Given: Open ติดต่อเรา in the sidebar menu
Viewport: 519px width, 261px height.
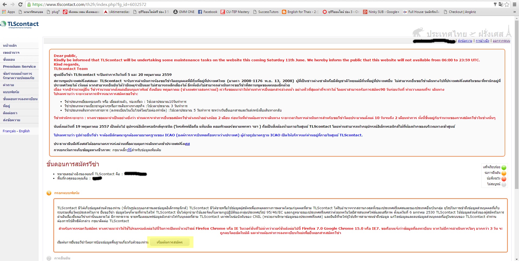Looking at the screenshot, I should coord(19,113).
